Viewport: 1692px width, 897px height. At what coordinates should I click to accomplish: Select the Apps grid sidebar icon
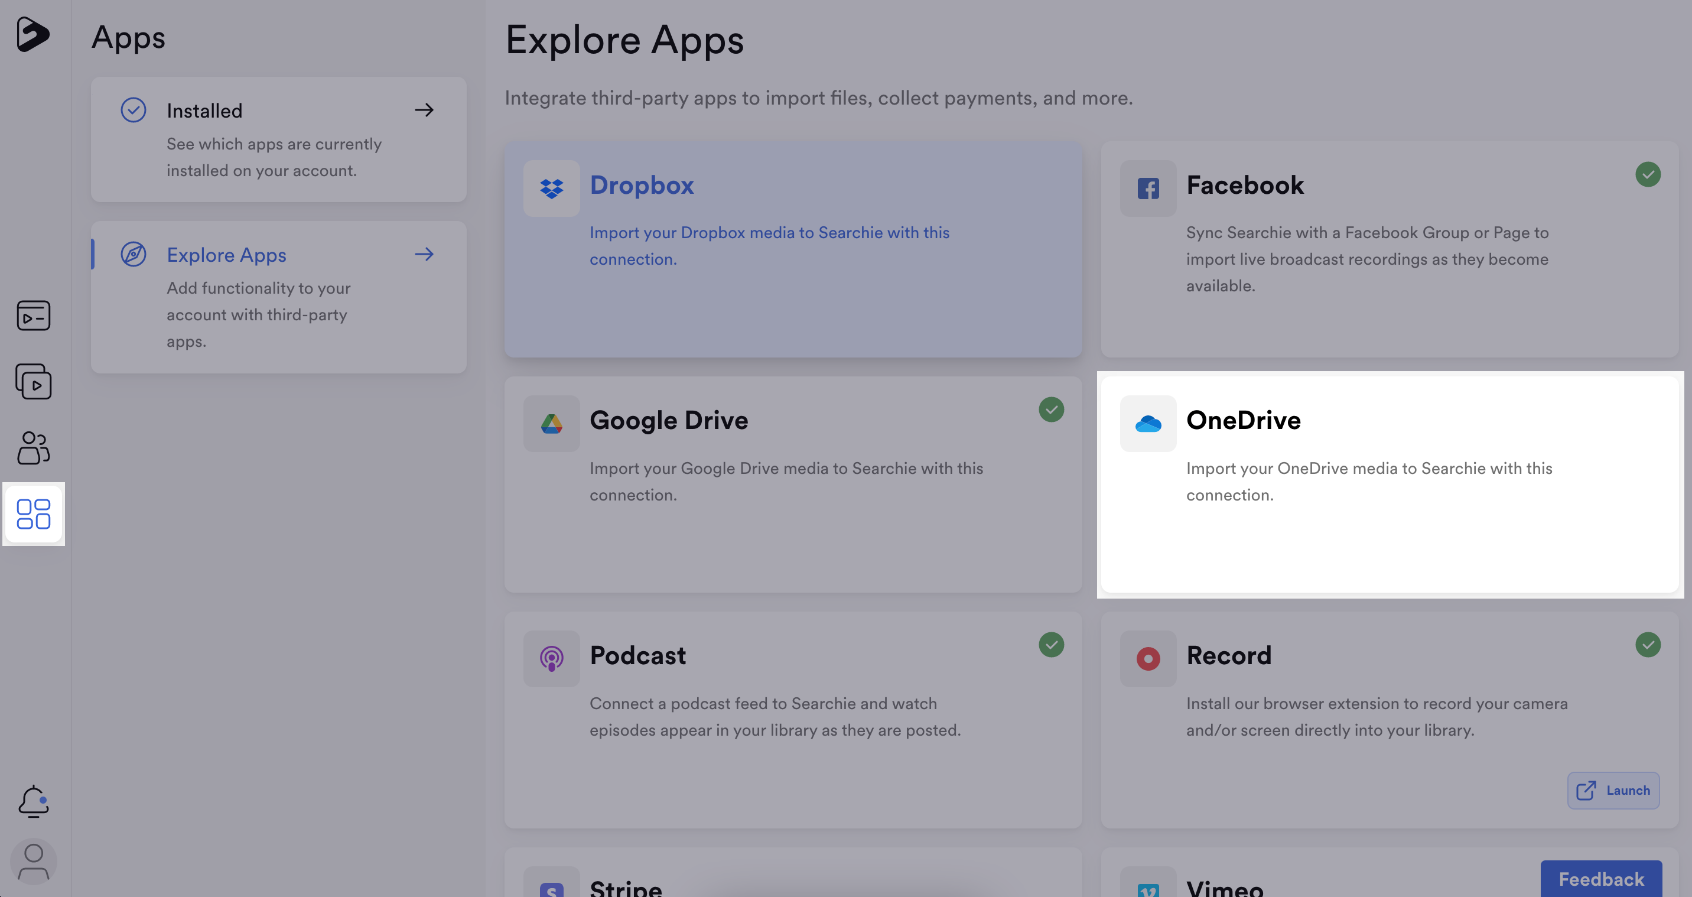tap(34, 514)
